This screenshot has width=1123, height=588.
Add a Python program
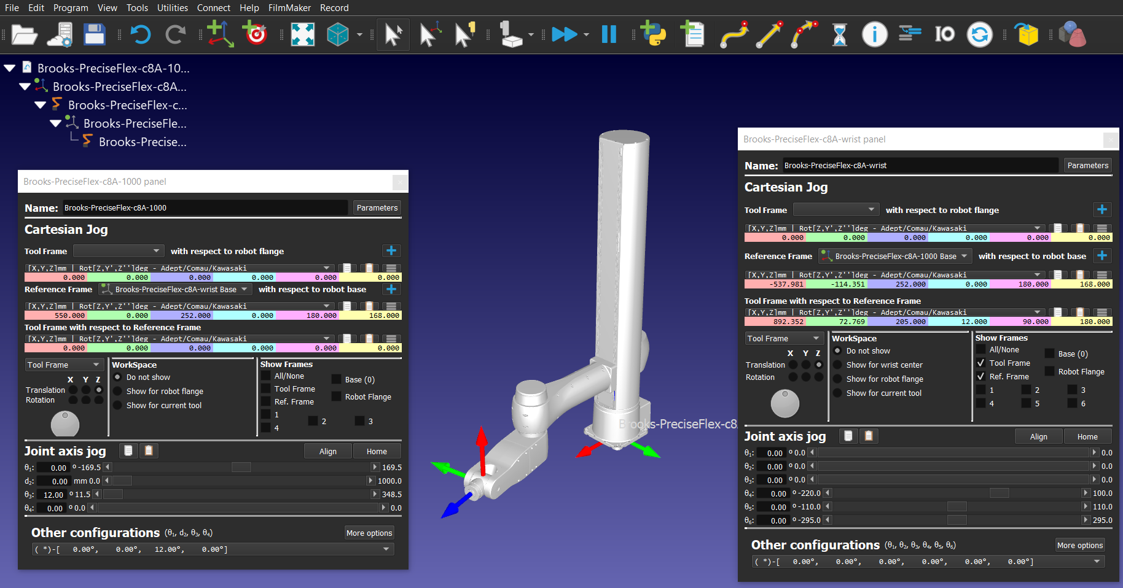point(653,34)
